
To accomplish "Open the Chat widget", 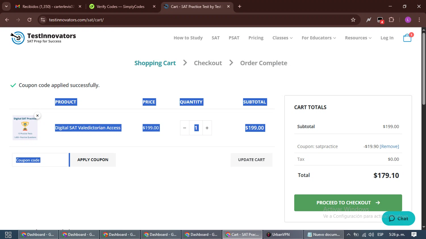I will (x=398, y=218).
